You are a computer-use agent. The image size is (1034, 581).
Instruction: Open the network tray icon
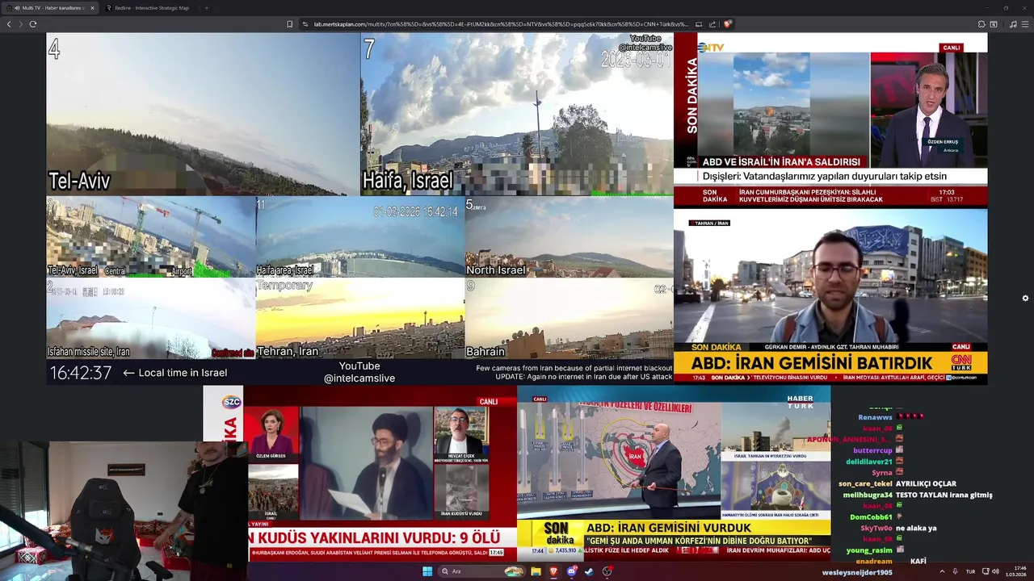[984, 571]
